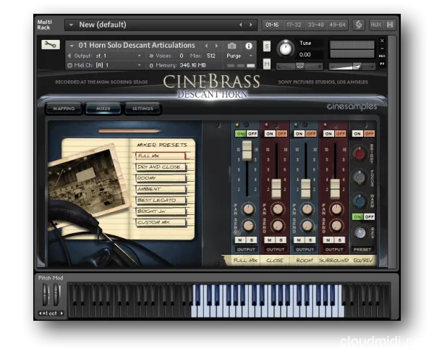Click the Close channel Pan knob
Image resolution: width=434 pixels, height=354 pixels.
point(278,209)
